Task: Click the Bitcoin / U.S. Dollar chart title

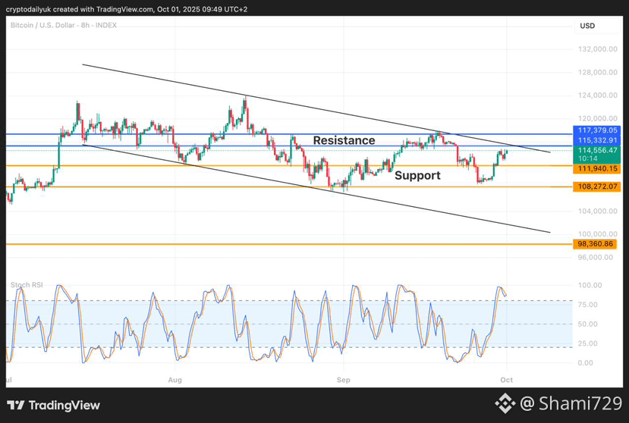Action: (64, 25)
